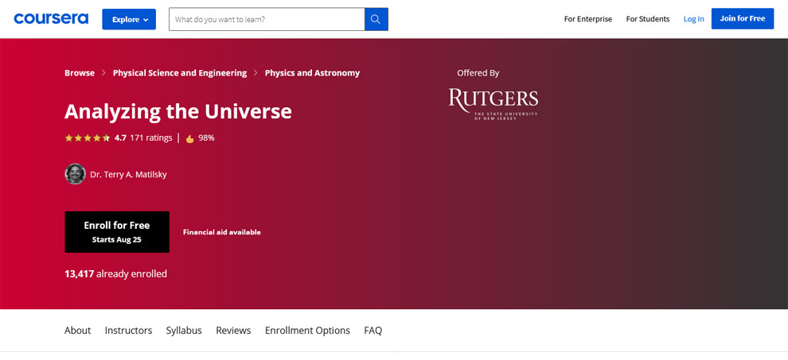Click the 171 ratings text
Image resolution: width=788 pixels, height=360 pixels.
pyautogui.click(x=150, y=137)
